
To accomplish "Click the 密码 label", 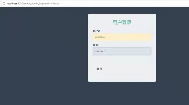I will pos(96,45).
